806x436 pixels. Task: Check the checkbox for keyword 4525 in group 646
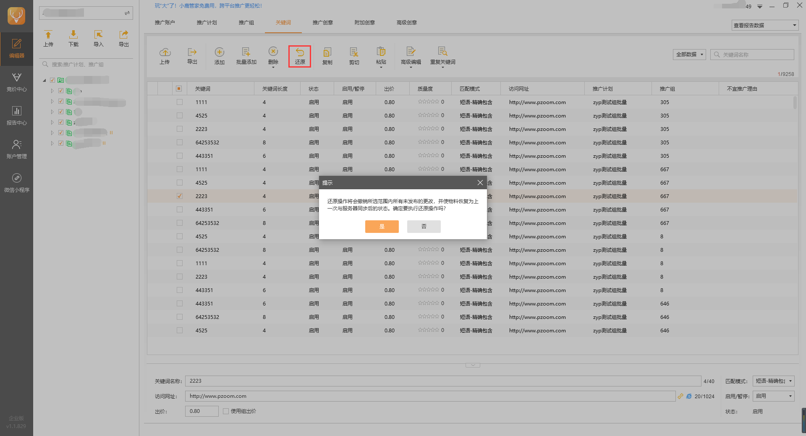[x=180, y=330]
